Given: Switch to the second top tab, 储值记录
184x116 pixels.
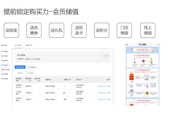Looking at the screenshot, I should coord(29,45).
